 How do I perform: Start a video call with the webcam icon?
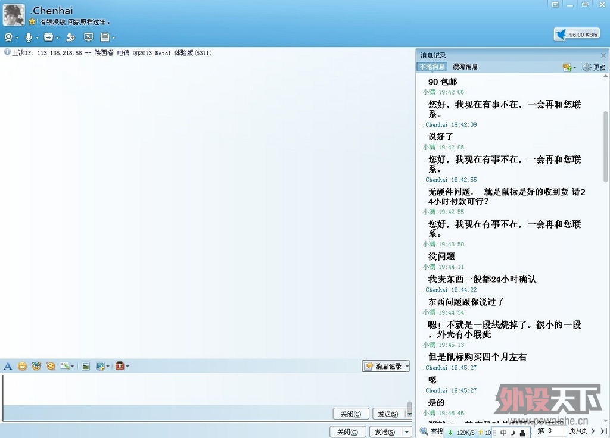[8, 37]
